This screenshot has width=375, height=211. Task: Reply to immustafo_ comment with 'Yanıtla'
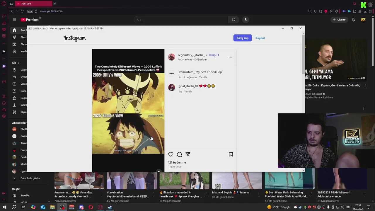click(x=203, y=77)
